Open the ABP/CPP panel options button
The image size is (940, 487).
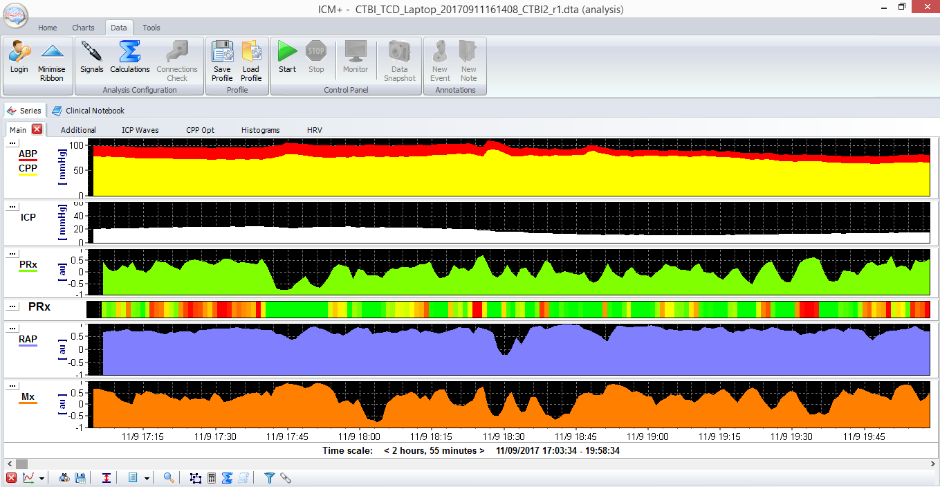12,143
